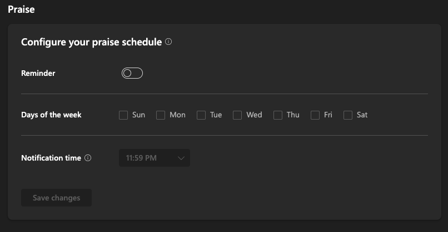This screenshot has height=232, width=448.
Task: Tick the Sat checkbox
Action: pos(348,115)
